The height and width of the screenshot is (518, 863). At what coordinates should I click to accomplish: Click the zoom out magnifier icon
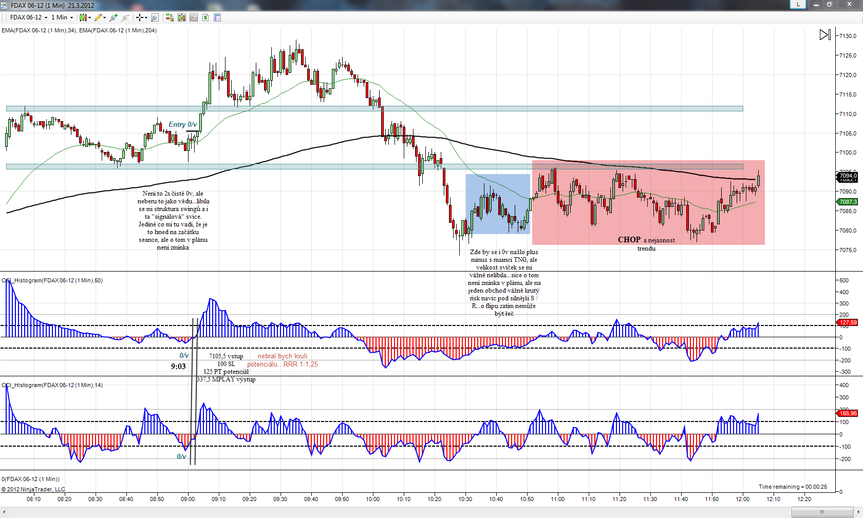click(125, 17)
